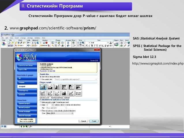Screen dimensions: 184x138
Task: Select 'Start with an empty data table'
Action: pyautogui.click(x=50, y=77)
